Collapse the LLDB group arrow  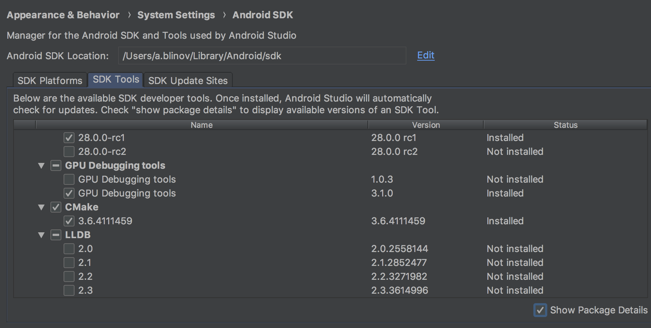coord(41,235)
